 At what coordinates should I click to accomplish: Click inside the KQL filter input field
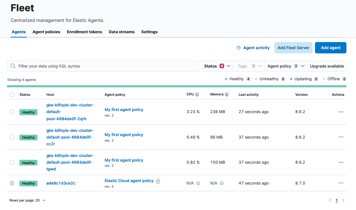tap(103, 66)
